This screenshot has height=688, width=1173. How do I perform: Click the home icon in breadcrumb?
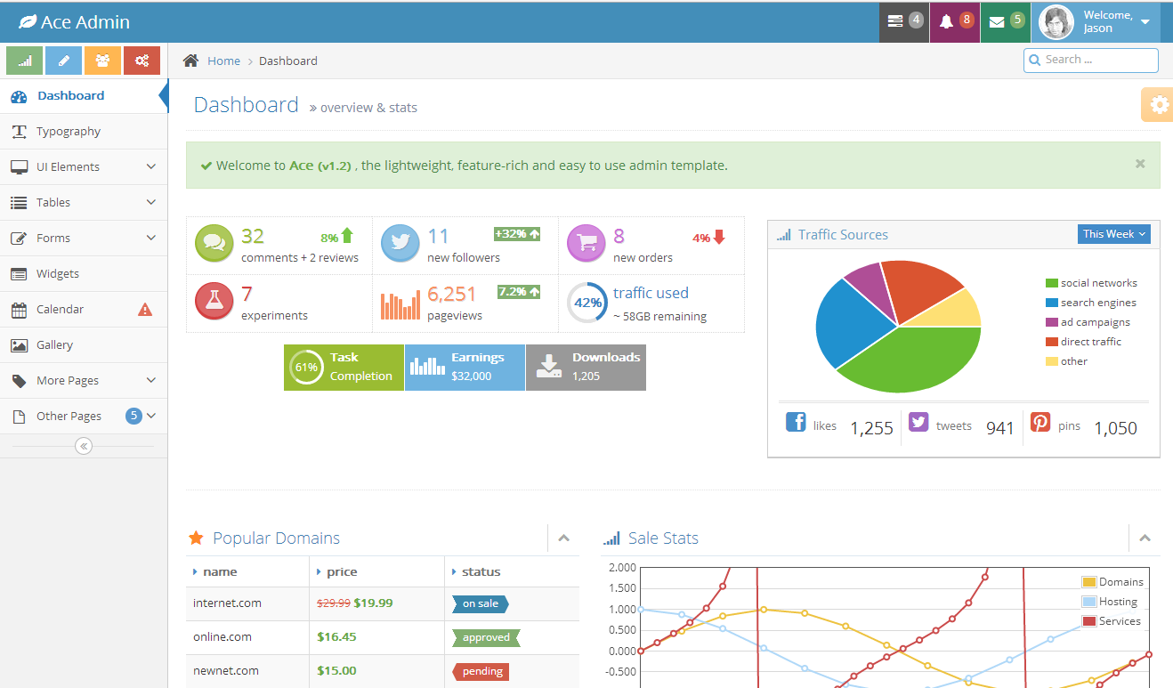[x=190, y=61]
